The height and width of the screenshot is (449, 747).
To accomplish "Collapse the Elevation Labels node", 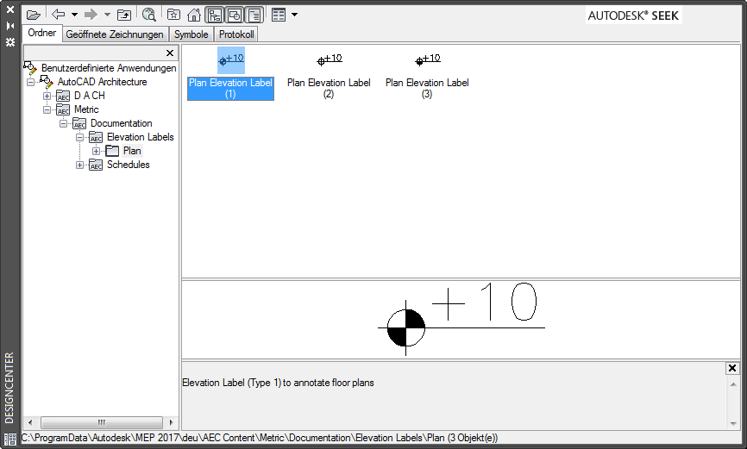I will 79,137.
